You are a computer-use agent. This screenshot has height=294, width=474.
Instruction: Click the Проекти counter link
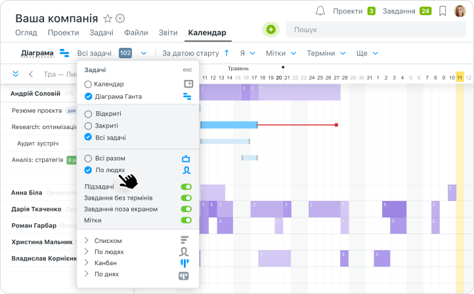point(354,11)
